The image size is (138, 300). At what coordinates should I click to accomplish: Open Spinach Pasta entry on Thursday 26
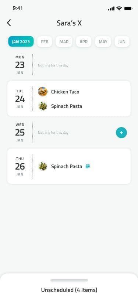(67, 167)
